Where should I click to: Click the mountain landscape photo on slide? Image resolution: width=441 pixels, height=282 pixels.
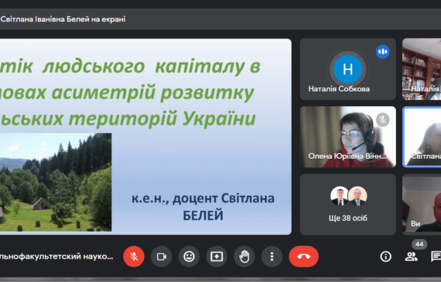click(56, 182)
